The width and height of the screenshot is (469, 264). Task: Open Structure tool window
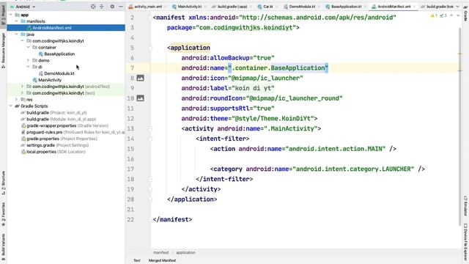[3, 183]
